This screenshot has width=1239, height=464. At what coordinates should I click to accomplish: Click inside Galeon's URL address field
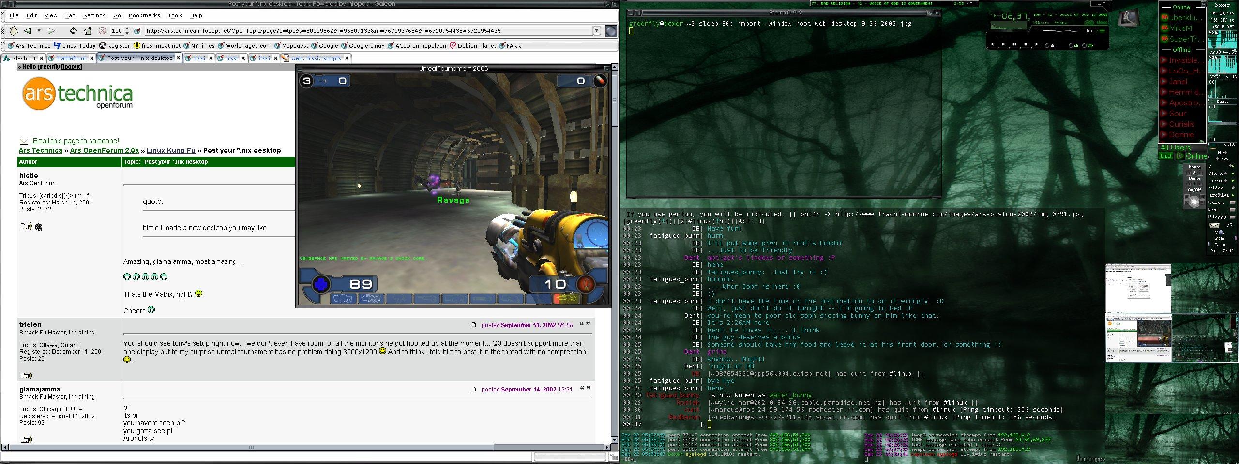pyautogui.click(x=339, y=30)
